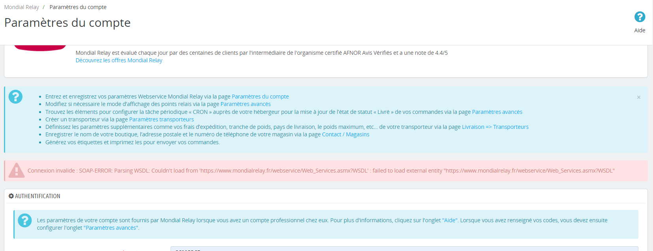Go to Mondial Relay breadcrumb
This screenshot has height=251, width=653.
22,7
